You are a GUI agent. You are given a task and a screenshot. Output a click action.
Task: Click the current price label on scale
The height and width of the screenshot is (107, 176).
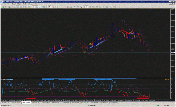coord(173,52)
